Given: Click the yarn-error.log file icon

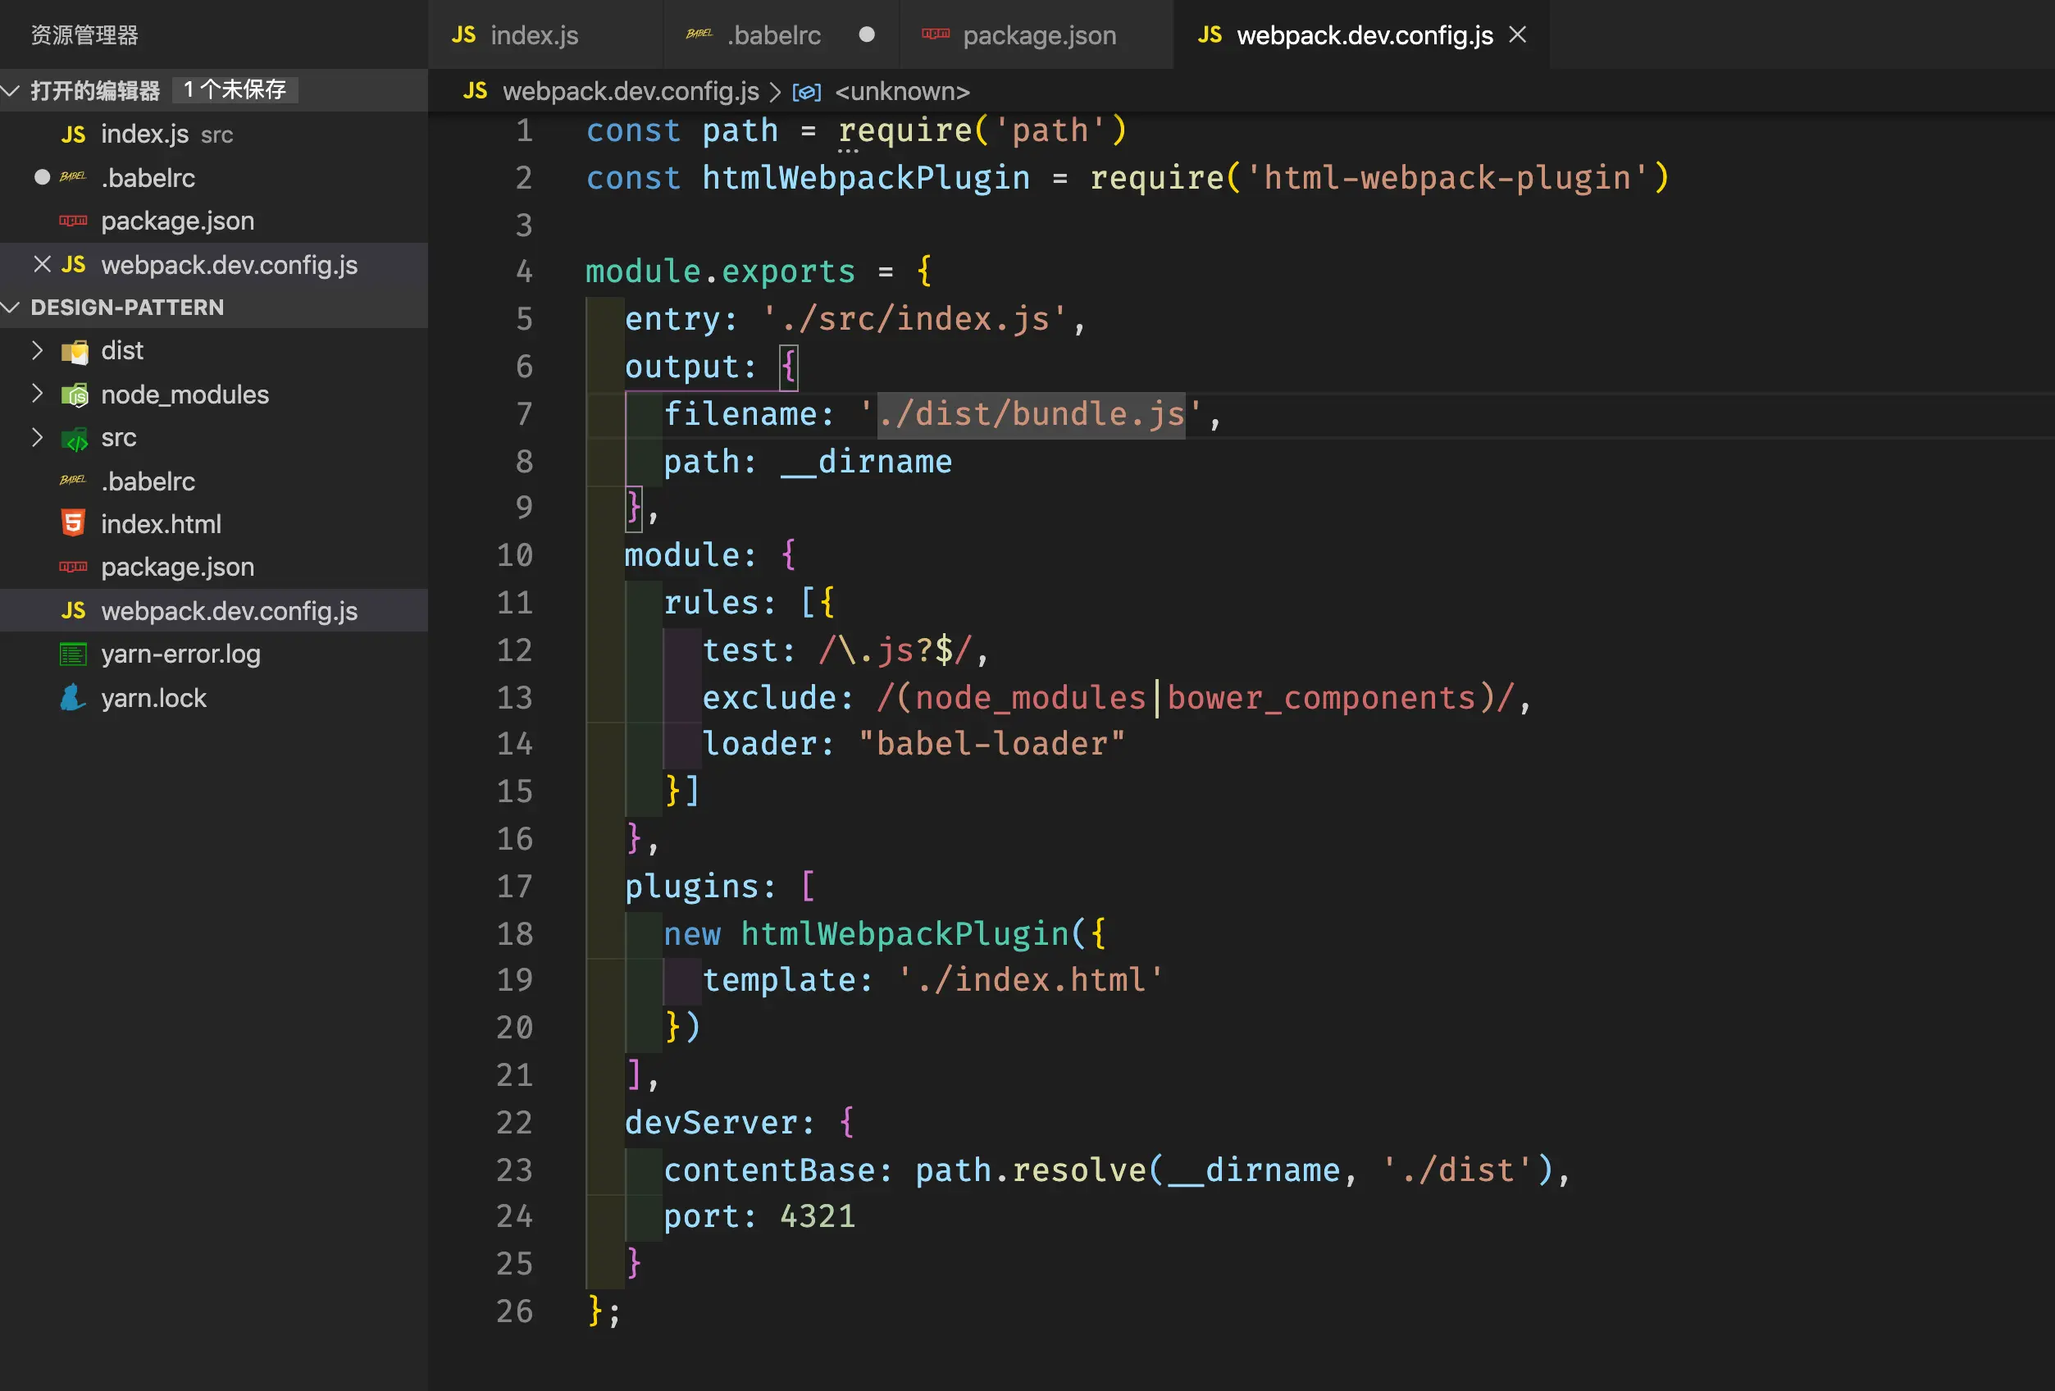Looking at the screenshot, I should point(72,654).
